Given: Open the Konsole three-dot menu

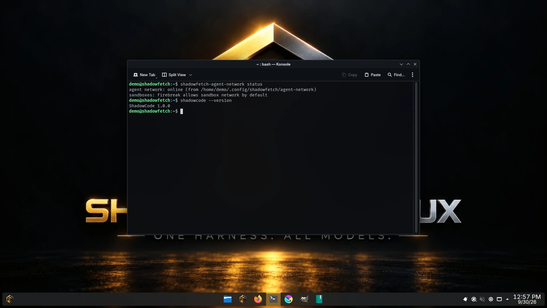Looking at the screenshot, I should coord(413,75).
